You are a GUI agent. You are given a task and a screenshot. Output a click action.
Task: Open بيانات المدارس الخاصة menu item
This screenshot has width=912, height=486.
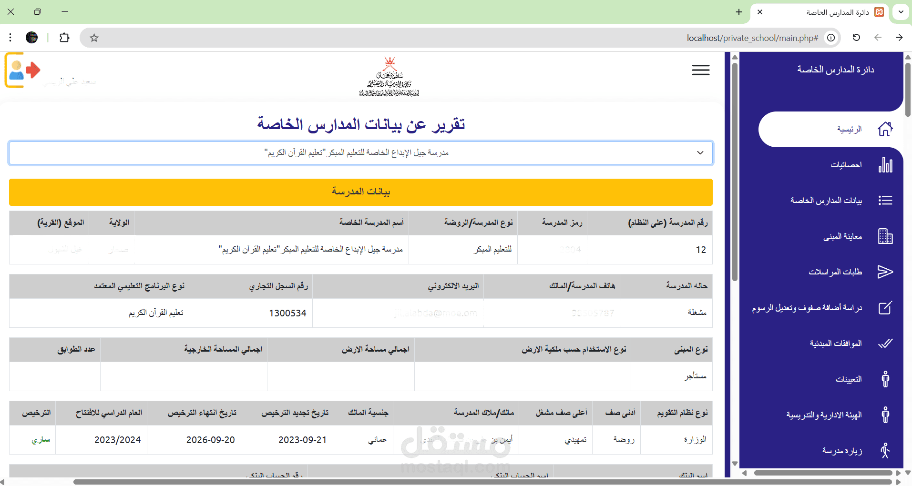pos(826,201)
